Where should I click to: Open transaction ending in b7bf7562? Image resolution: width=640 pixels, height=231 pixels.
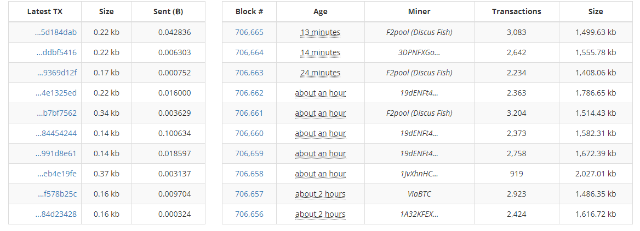tap(57, 113)
